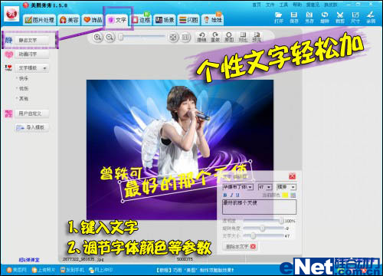Click the crop scissors icon at top right
383x276 pixels.
click(340, 18)
